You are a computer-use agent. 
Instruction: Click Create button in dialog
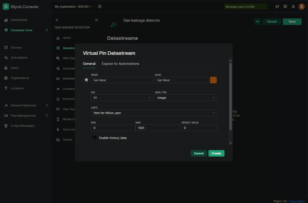tap(216, 153)
